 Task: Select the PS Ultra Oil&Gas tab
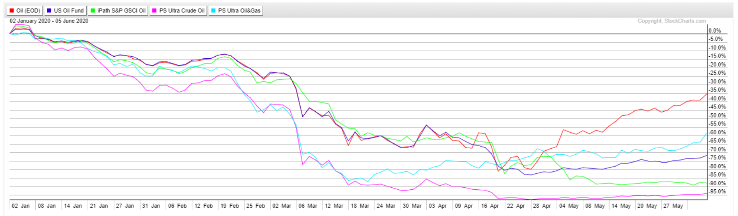236,11
